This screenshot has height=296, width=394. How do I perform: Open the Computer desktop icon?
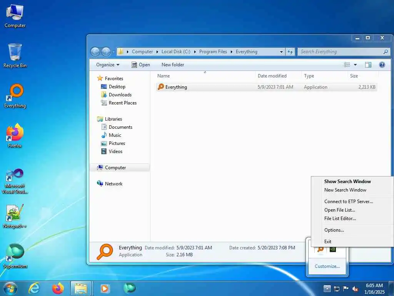coord(15,16)
